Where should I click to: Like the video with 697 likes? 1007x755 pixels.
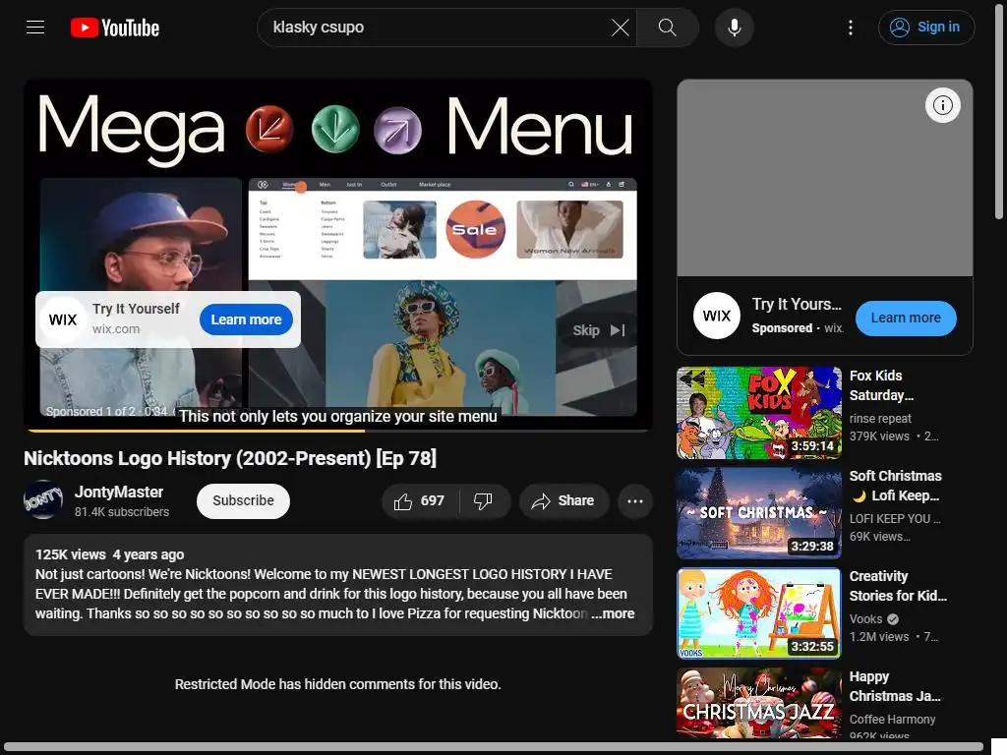pos(420,500)
